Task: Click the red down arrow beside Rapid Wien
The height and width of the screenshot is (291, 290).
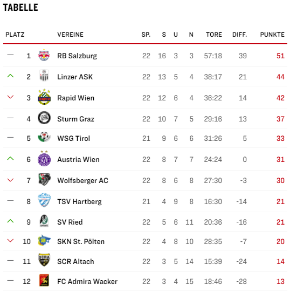Action: coord(11,97)
